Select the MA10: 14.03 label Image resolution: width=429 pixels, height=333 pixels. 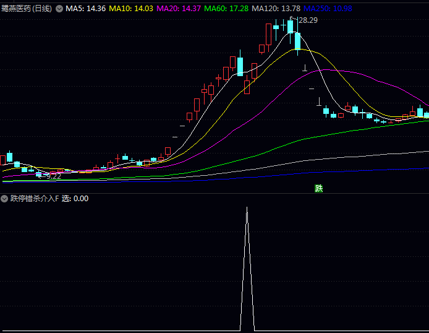point(131,9)
